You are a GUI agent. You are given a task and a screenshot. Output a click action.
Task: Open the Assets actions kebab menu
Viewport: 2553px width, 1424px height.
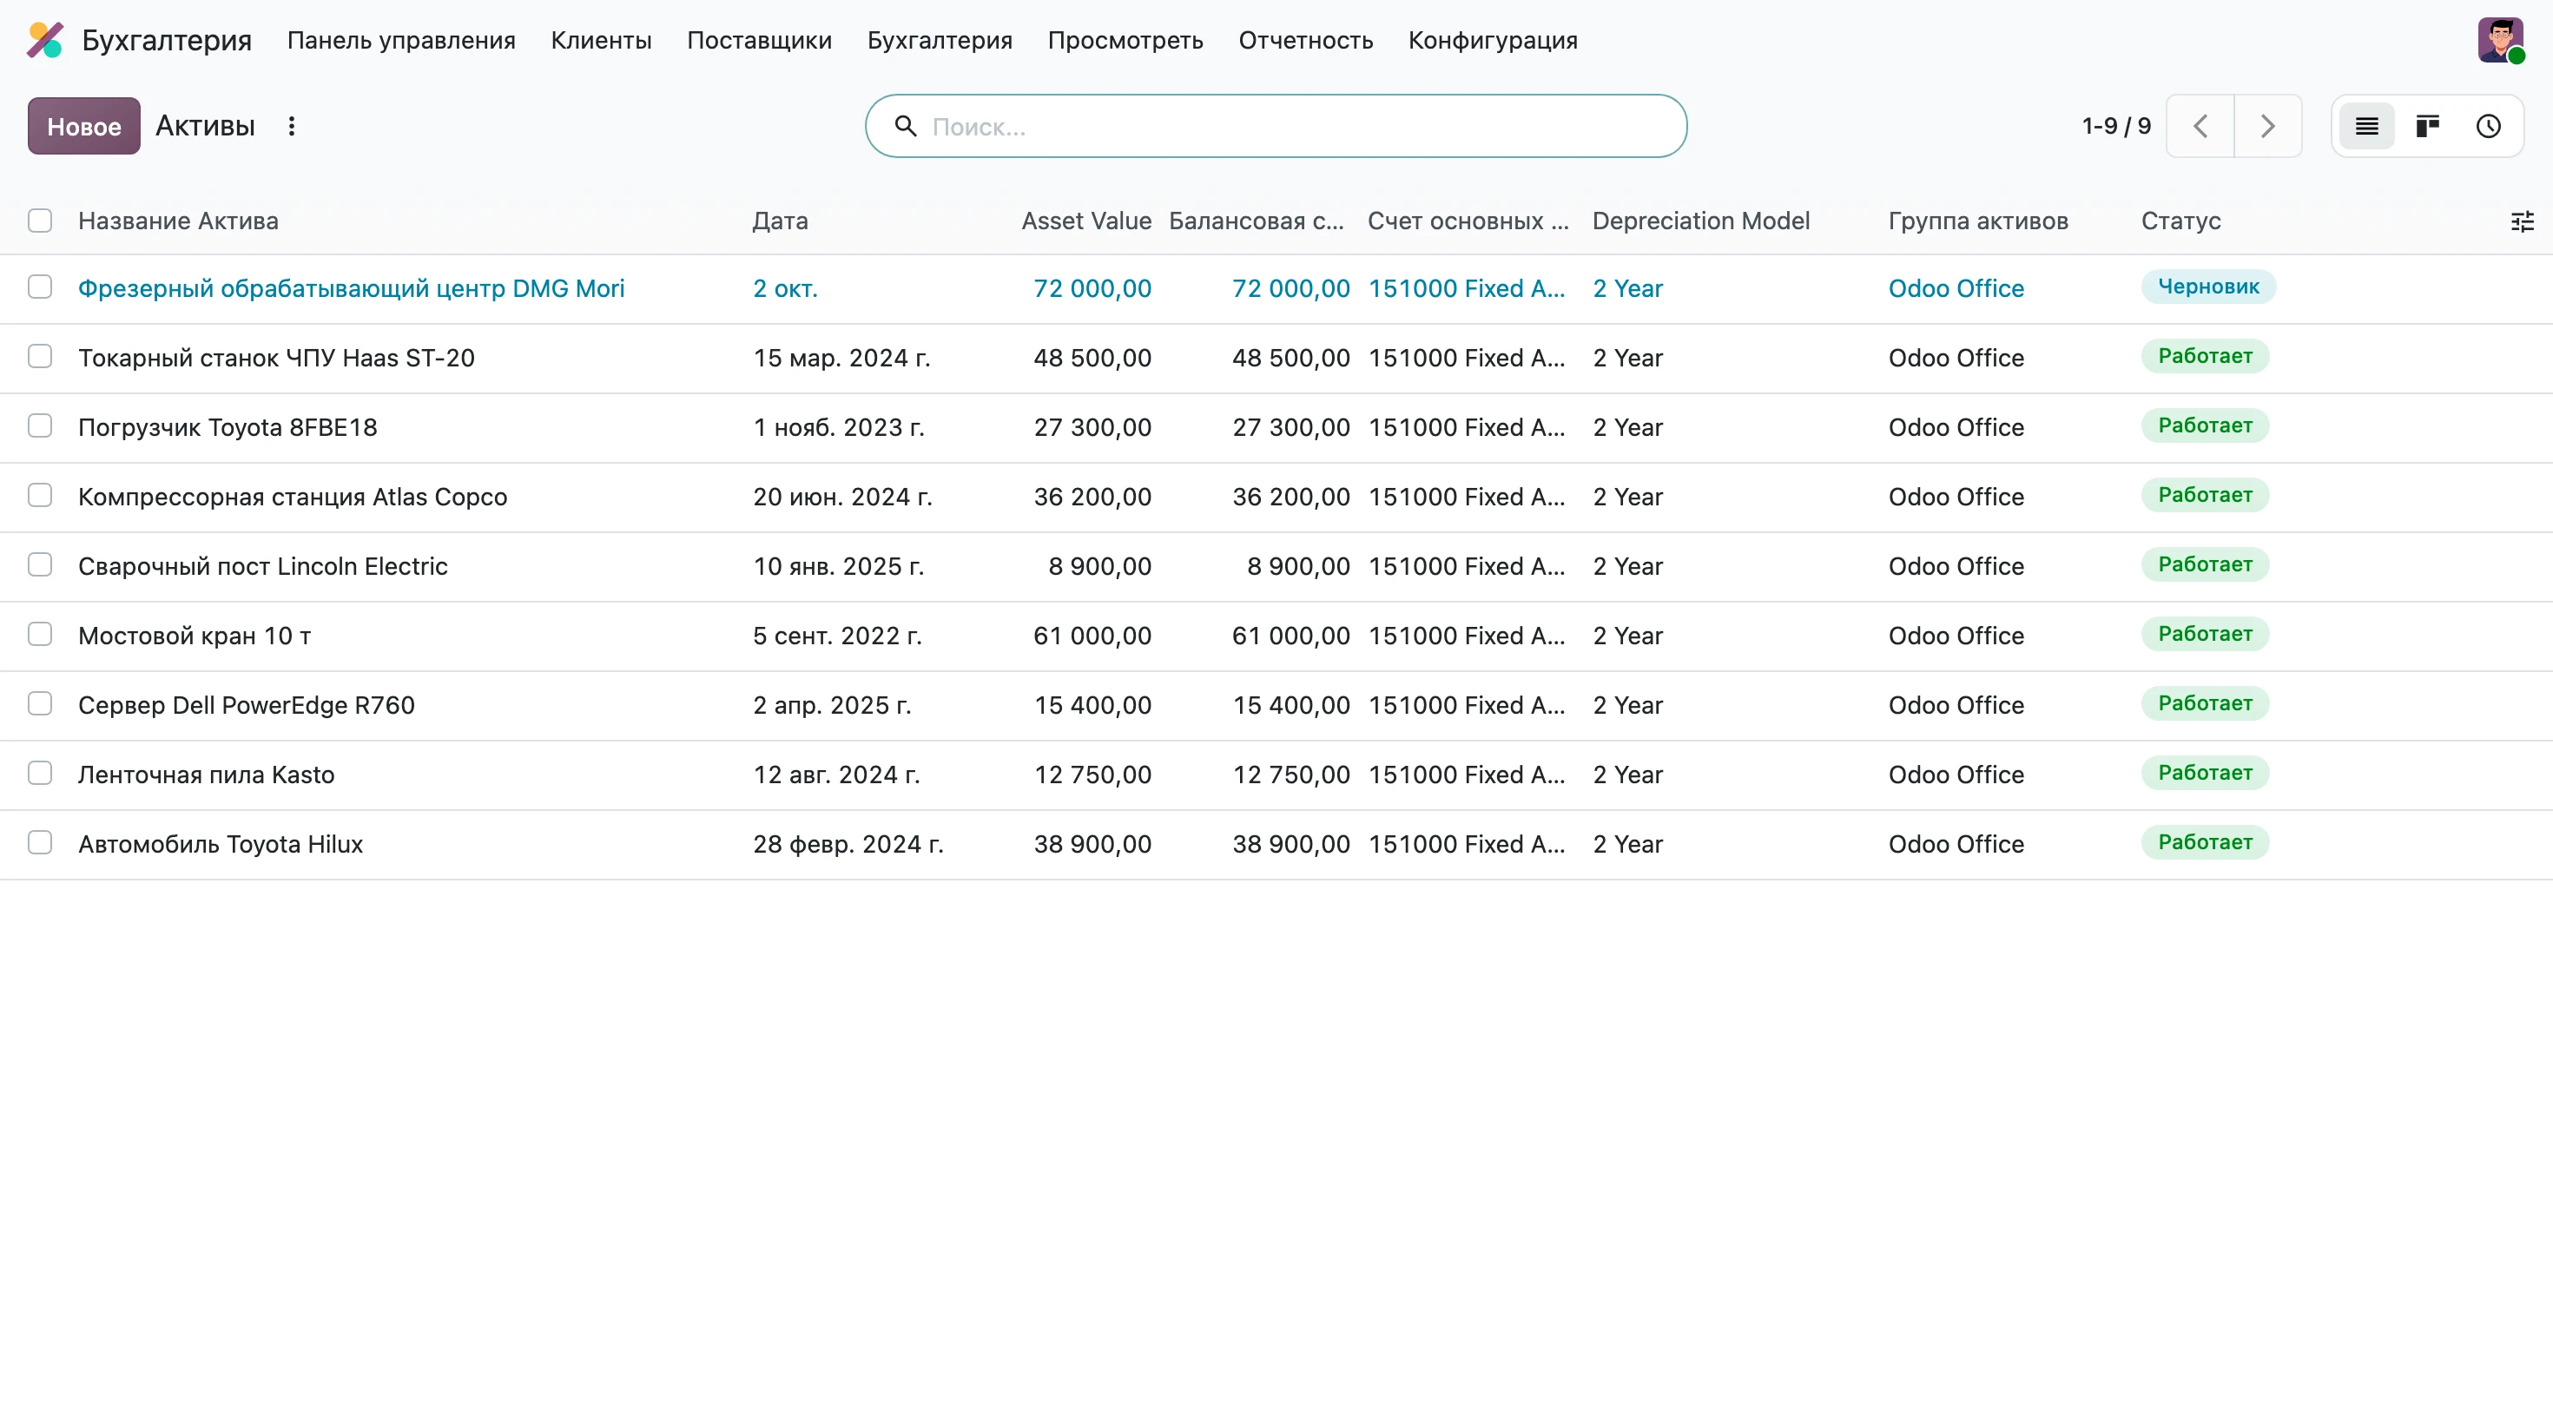pyautogui.click(x=292, y=126)
